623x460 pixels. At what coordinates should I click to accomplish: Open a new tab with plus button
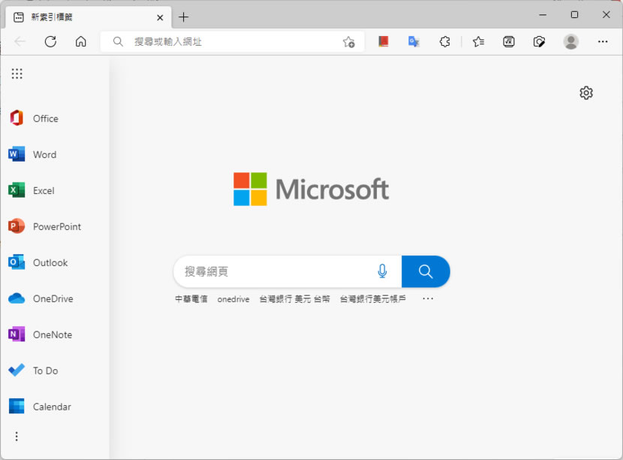point(183,17)
